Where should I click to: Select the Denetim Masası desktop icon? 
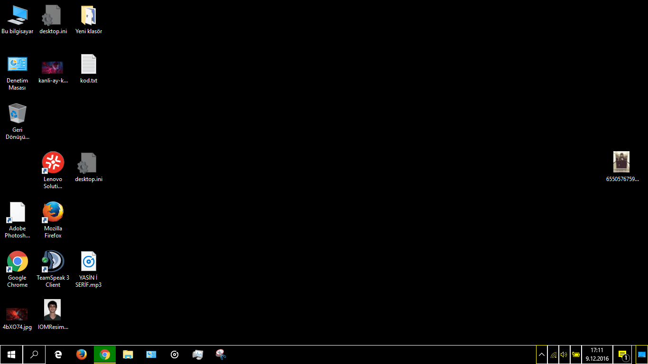18,73
